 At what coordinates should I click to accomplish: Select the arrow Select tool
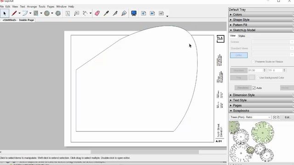point(5,13)
